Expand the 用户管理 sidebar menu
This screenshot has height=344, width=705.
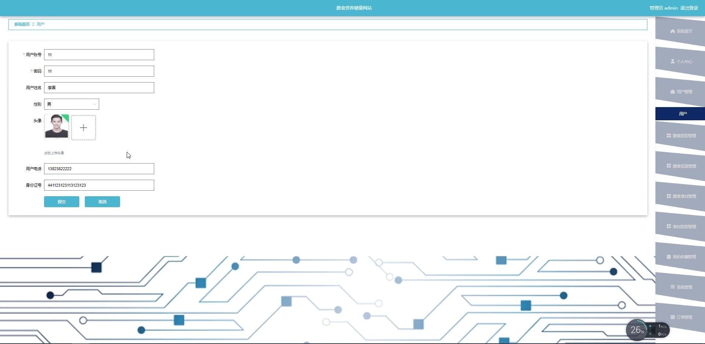pos(681,92)
